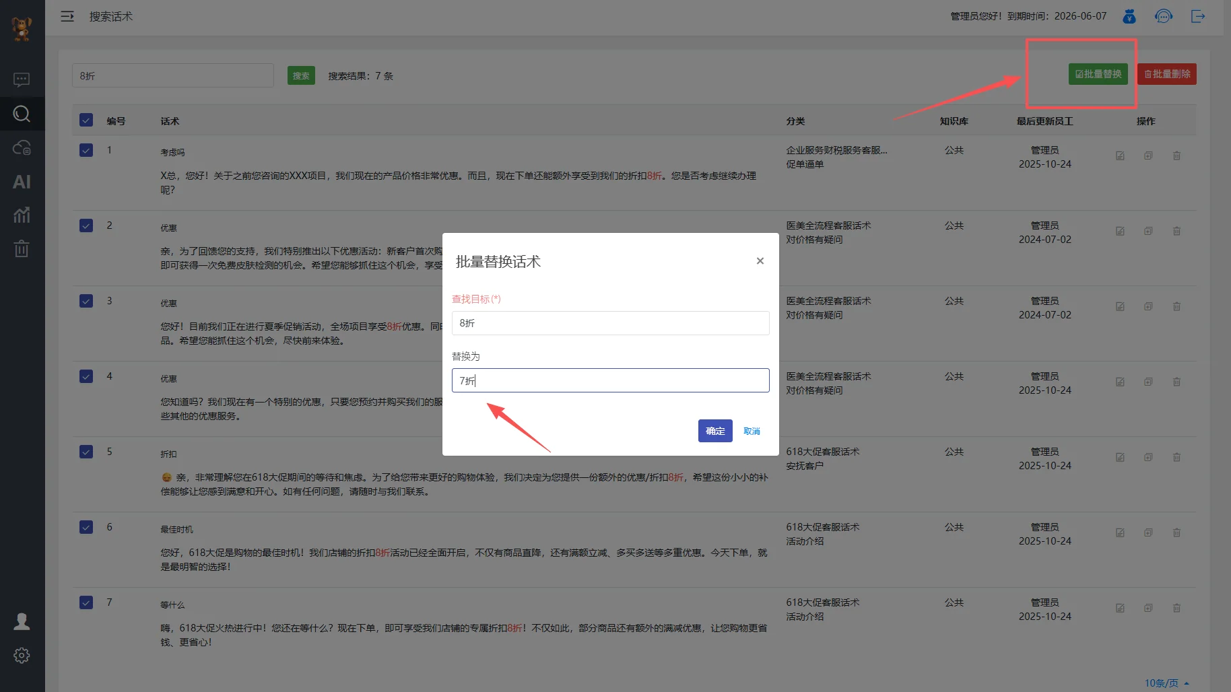The height and width of the screenshot is (692, 1231).
Task: Open the cloud settings sidebar icon
Action: pyautogui.click(x=22, y=147)
